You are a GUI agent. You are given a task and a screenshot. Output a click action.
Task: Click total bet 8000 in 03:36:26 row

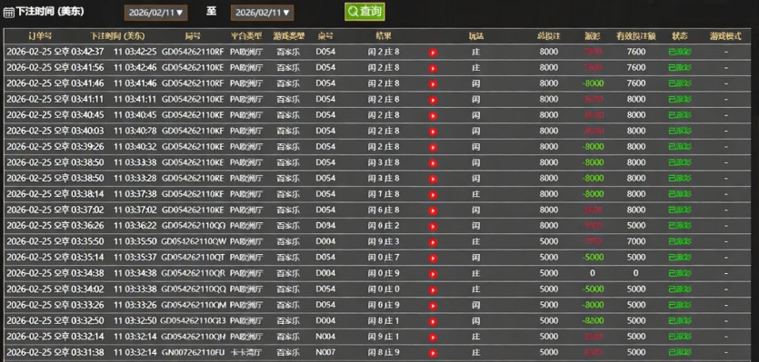click(549, 226)
